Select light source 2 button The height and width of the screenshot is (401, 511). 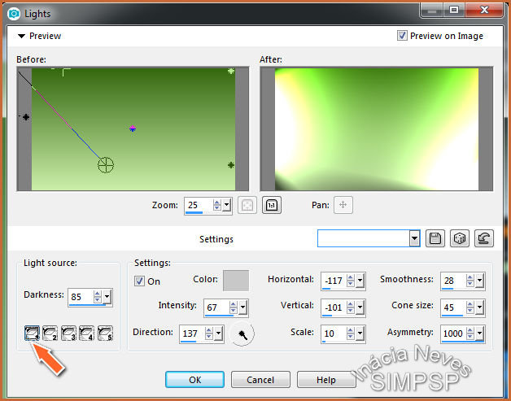50,332
